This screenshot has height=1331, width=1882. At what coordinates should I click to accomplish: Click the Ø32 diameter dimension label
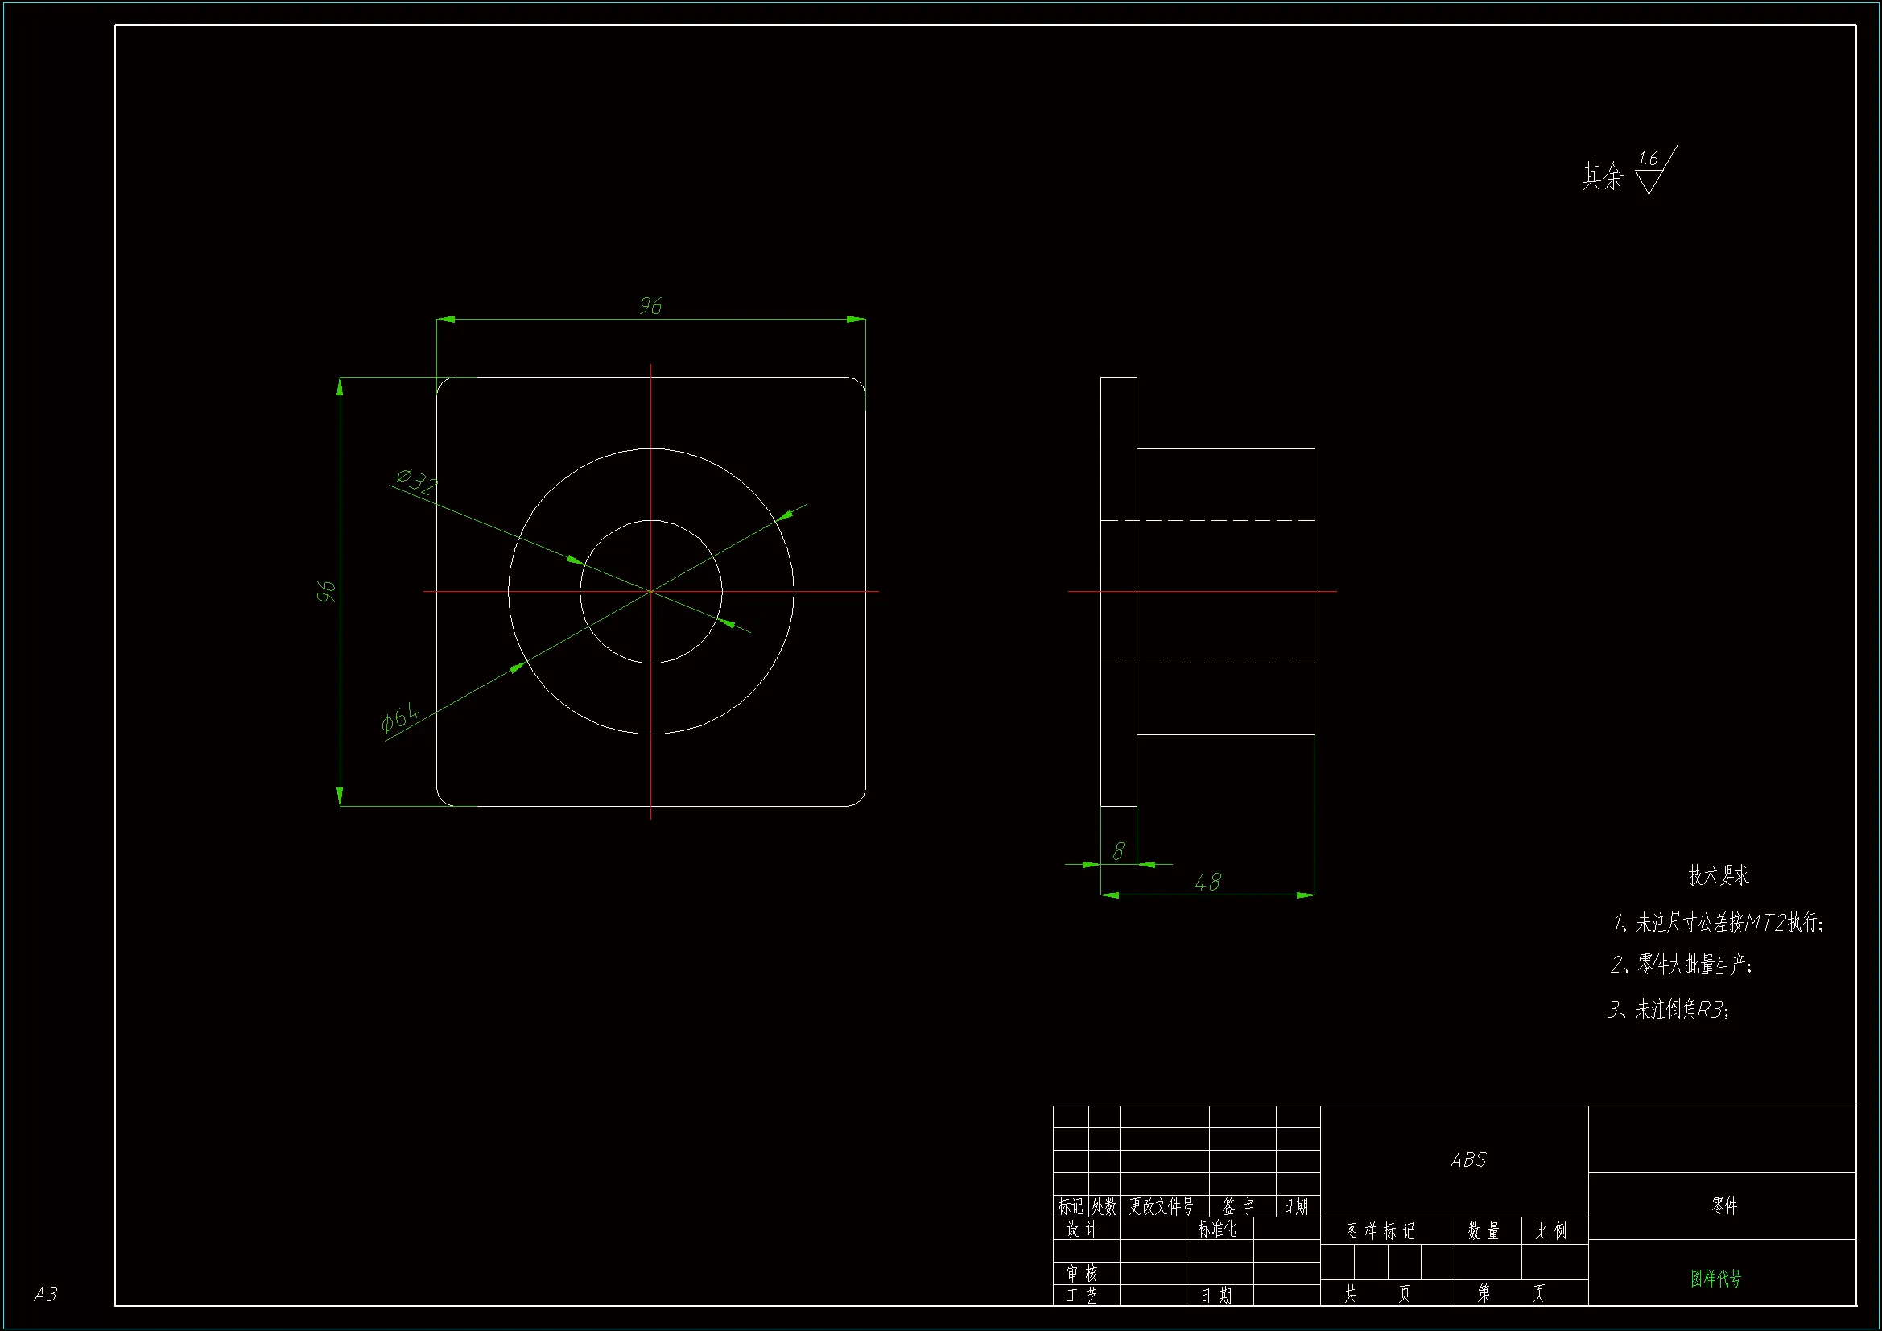click(415, 481)
